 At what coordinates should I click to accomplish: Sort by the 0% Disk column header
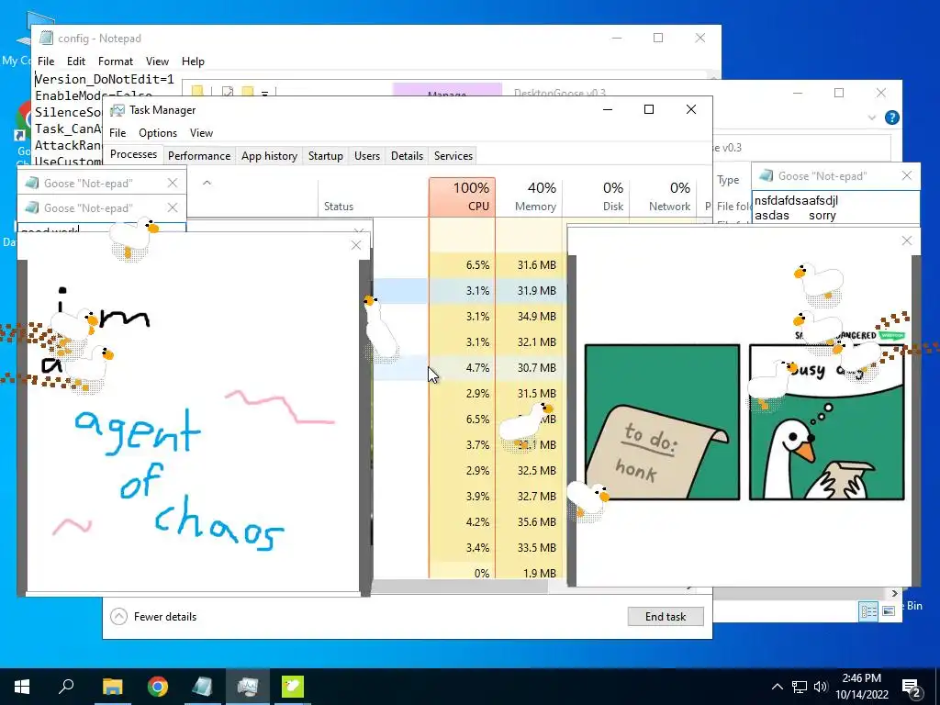597,196
